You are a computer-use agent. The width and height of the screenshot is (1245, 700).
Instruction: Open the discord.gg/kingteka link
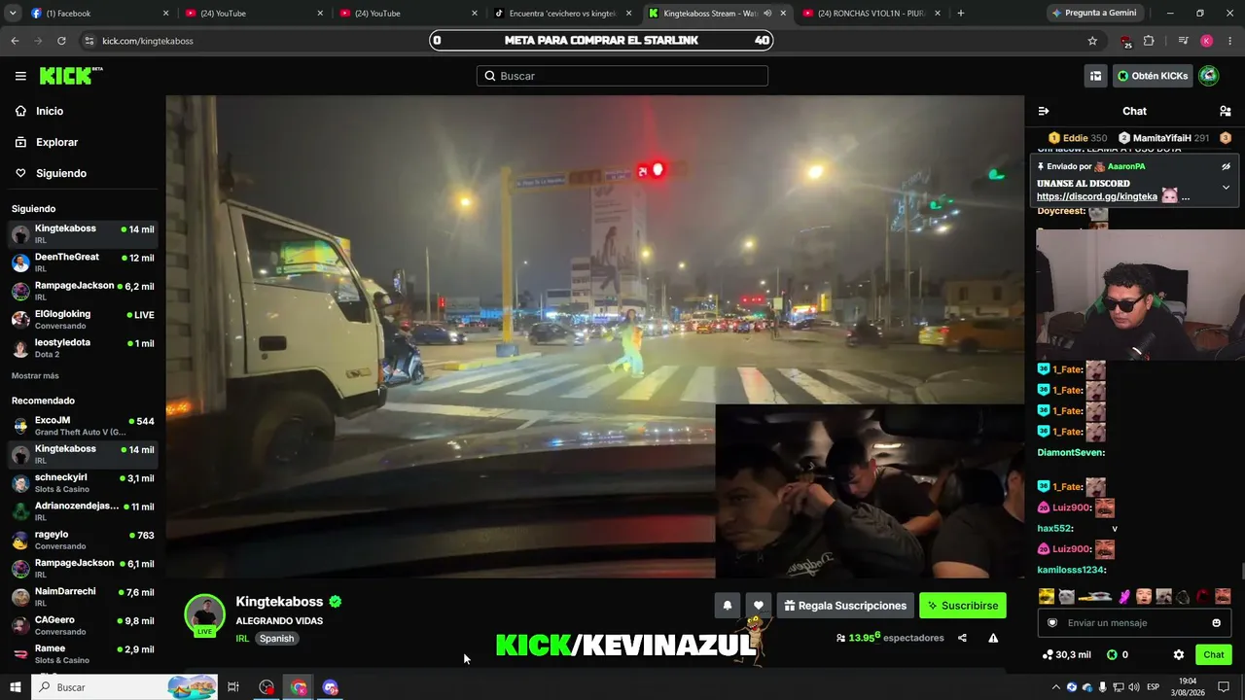1097,196
